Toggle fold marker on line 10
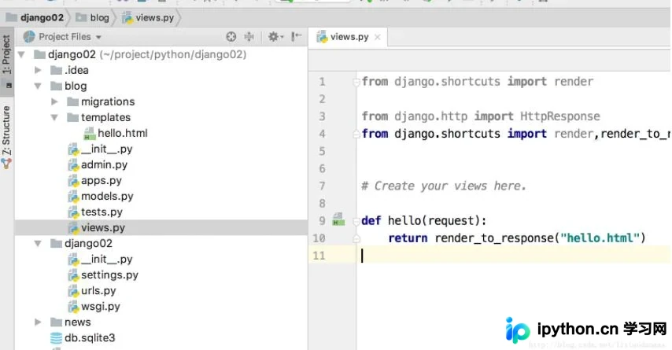 356,238
